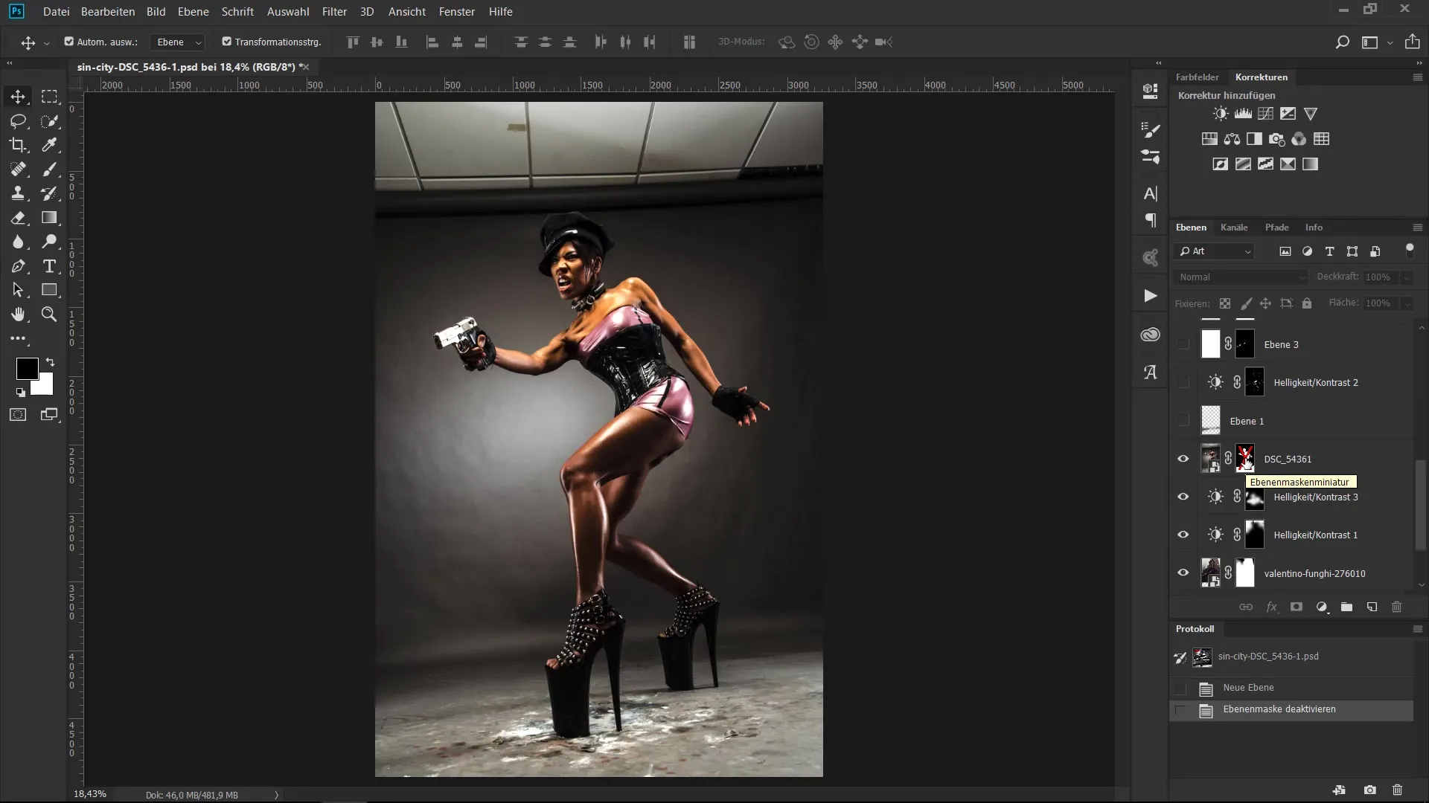This screenshot has width=1429, height=803.
Task: Open the Normal blend mode dropdown
Action: coord(1241,277)
